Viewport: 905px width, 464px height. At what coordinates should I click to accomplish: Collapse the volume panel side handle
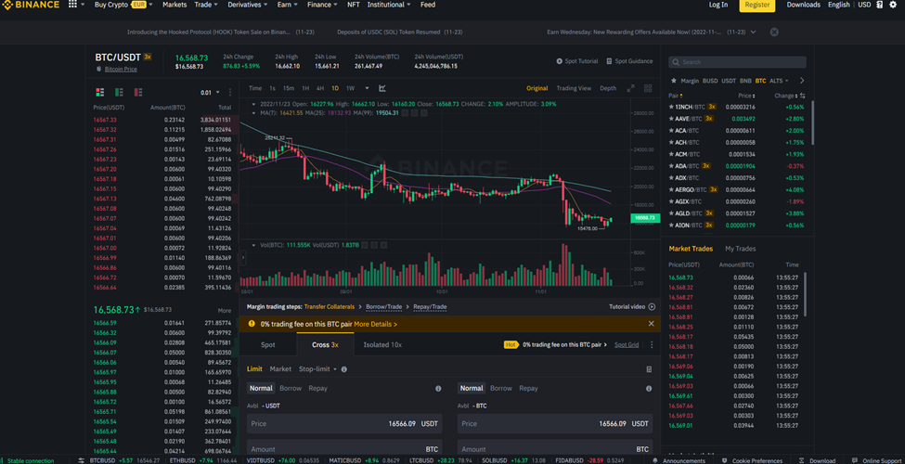(x=243, y=259)
